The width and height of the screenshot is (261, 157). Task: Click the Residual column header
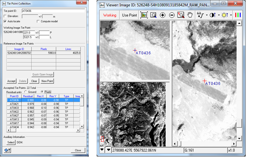click(x=28, y=96)
